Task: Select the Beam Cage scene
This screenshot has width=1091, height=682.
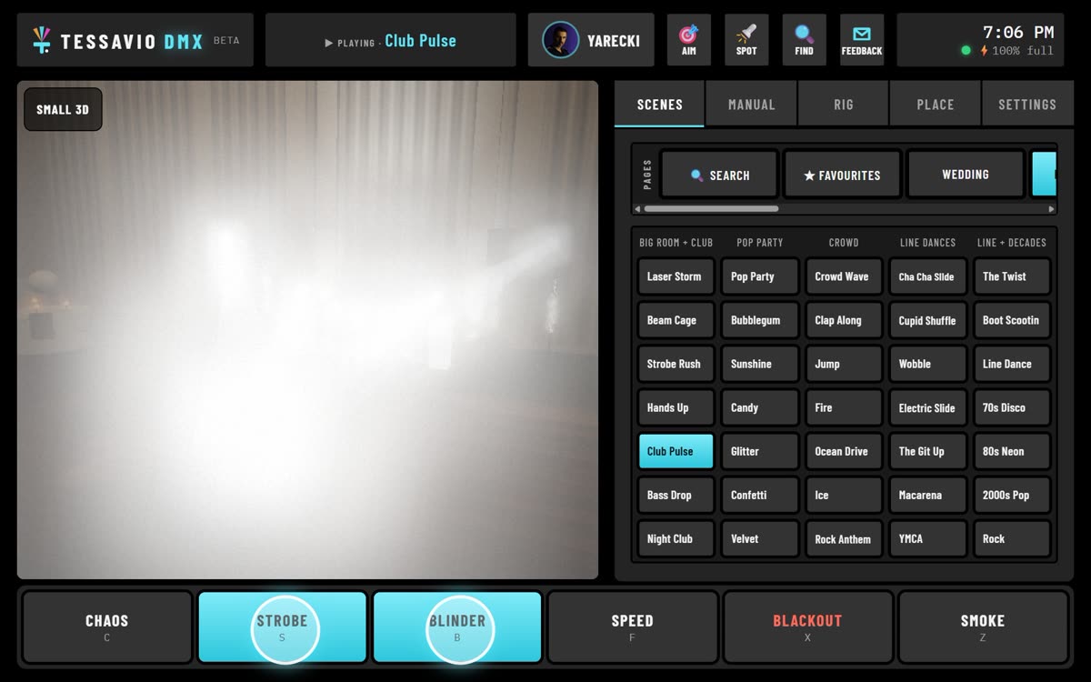Action: pos(676,320)
